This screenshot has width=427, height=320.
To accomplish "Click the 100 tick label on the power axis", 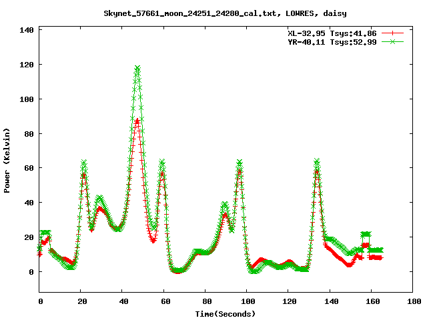I will pos(27,99).
